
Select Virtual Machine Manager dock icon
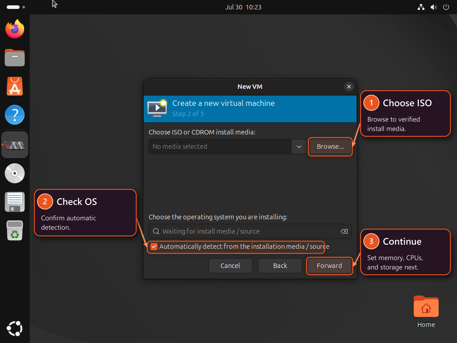point(15,145)
